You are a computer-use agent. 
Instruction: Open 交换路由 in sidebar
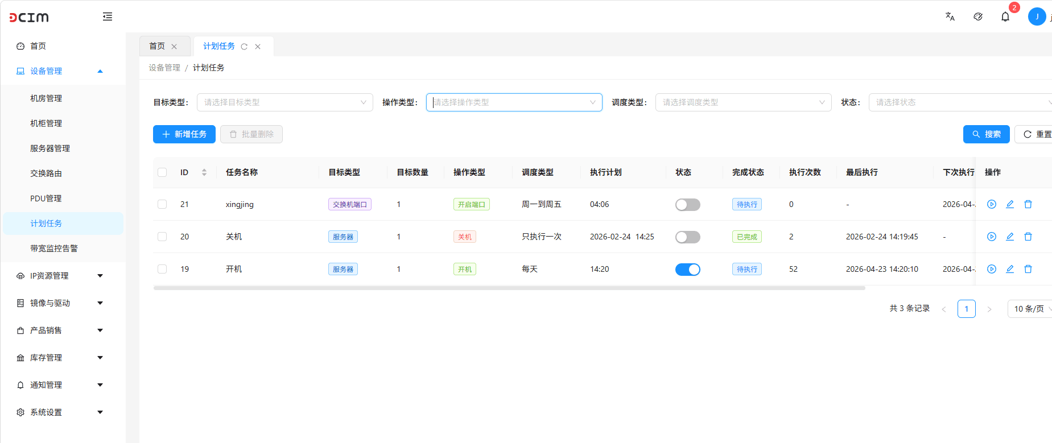click(62, 173)
